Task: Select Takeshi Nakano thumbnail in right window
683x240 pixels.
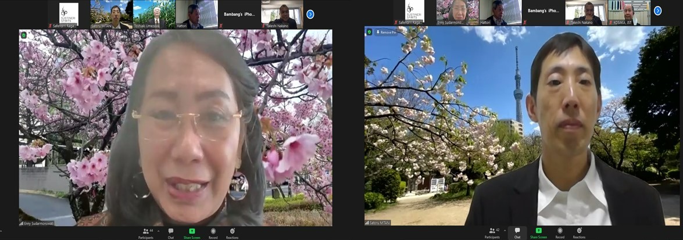Action: tap(587, 13)
